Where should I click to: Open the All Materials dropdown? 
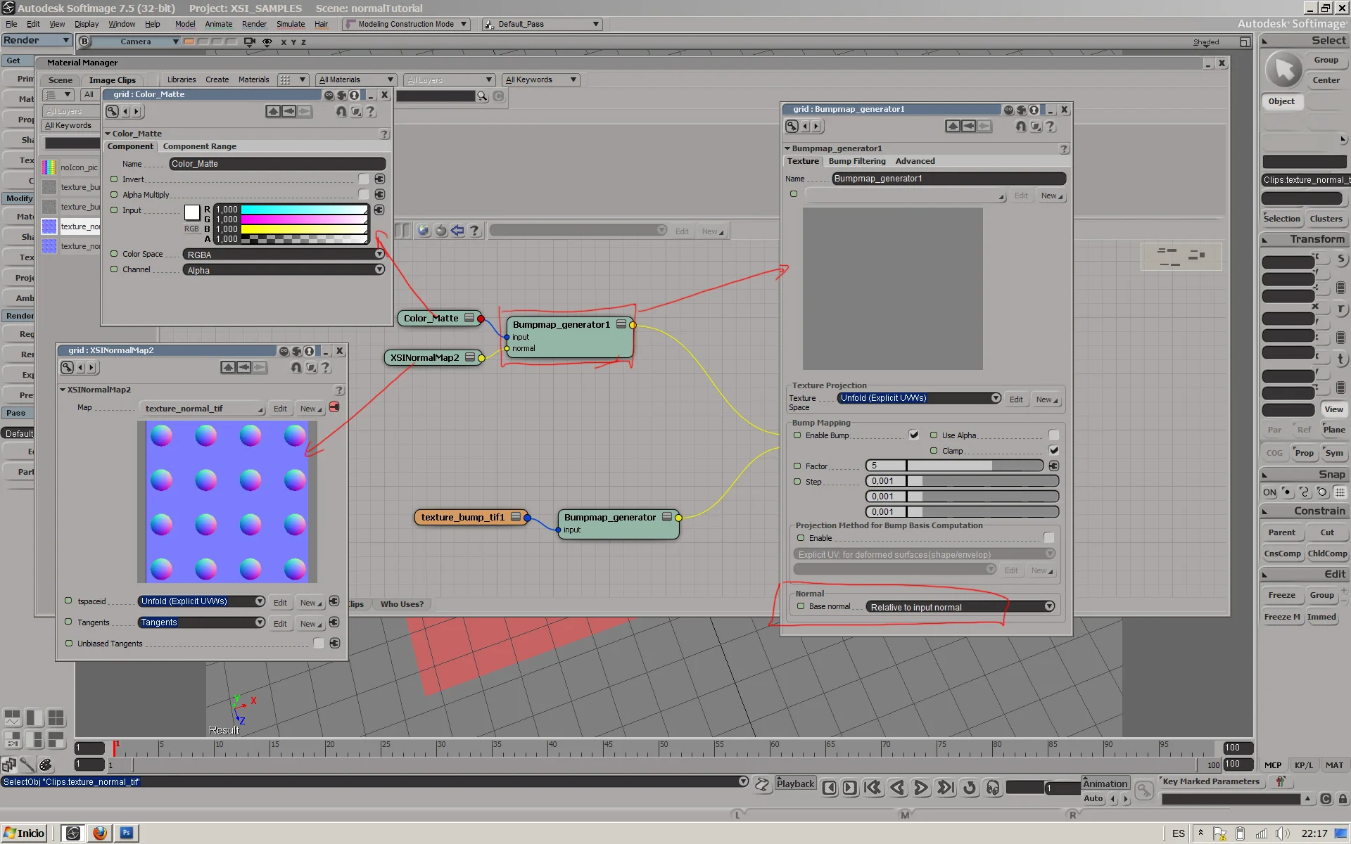(x=356, y=79)
